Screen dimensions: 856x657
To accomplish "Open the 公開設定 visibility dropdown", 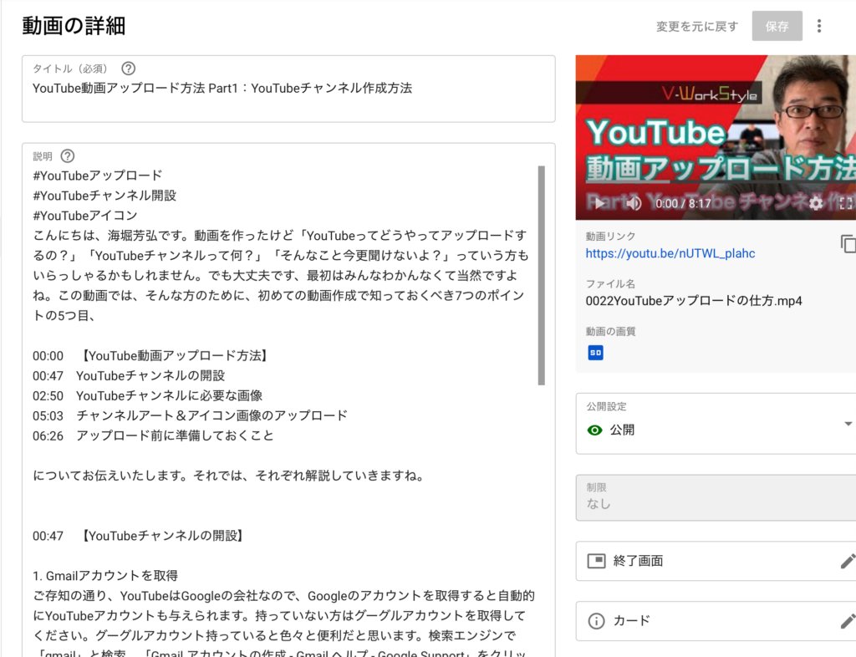I will pos(847,423).
